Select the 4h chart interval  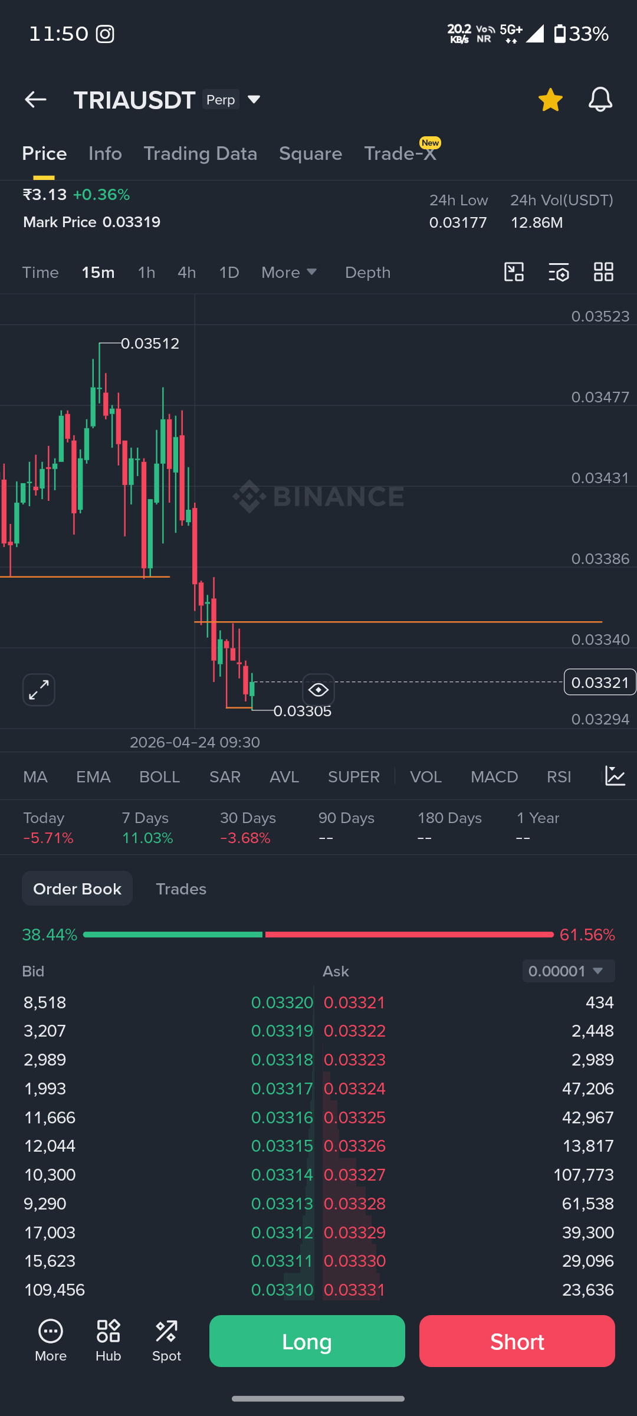tap(186, 273)
